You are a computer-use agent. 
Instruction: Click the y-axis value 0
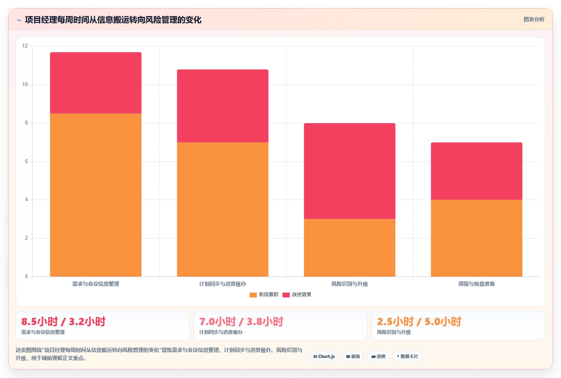click(x=26, y=277)
